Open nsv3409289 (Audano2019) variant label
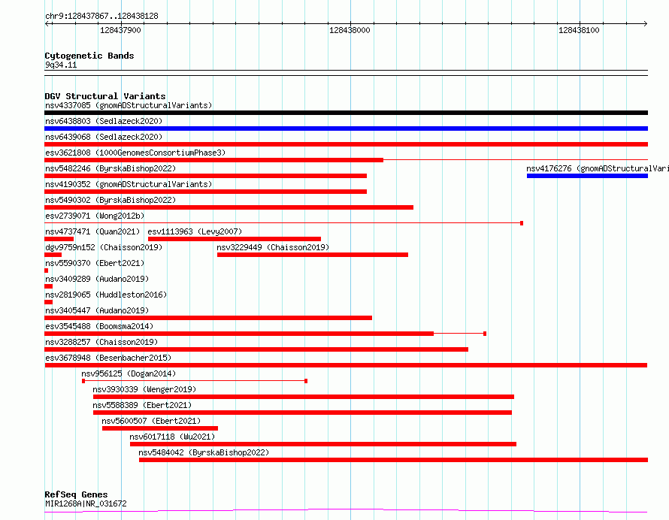 97,279
